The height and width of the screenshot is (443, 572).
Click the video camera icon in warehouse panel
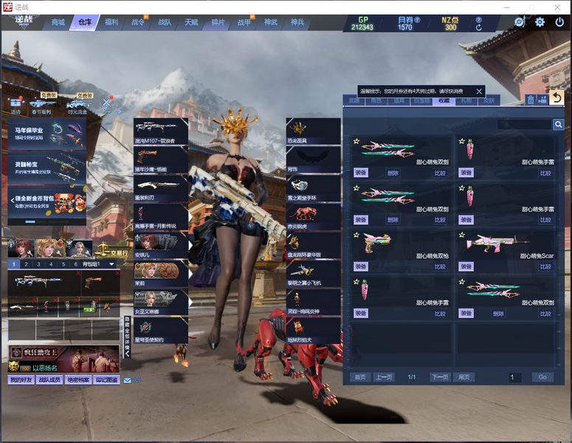(x=542, y=99)
